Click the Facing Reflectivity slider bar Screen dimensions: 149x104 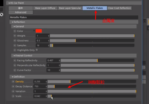[97, 61]
